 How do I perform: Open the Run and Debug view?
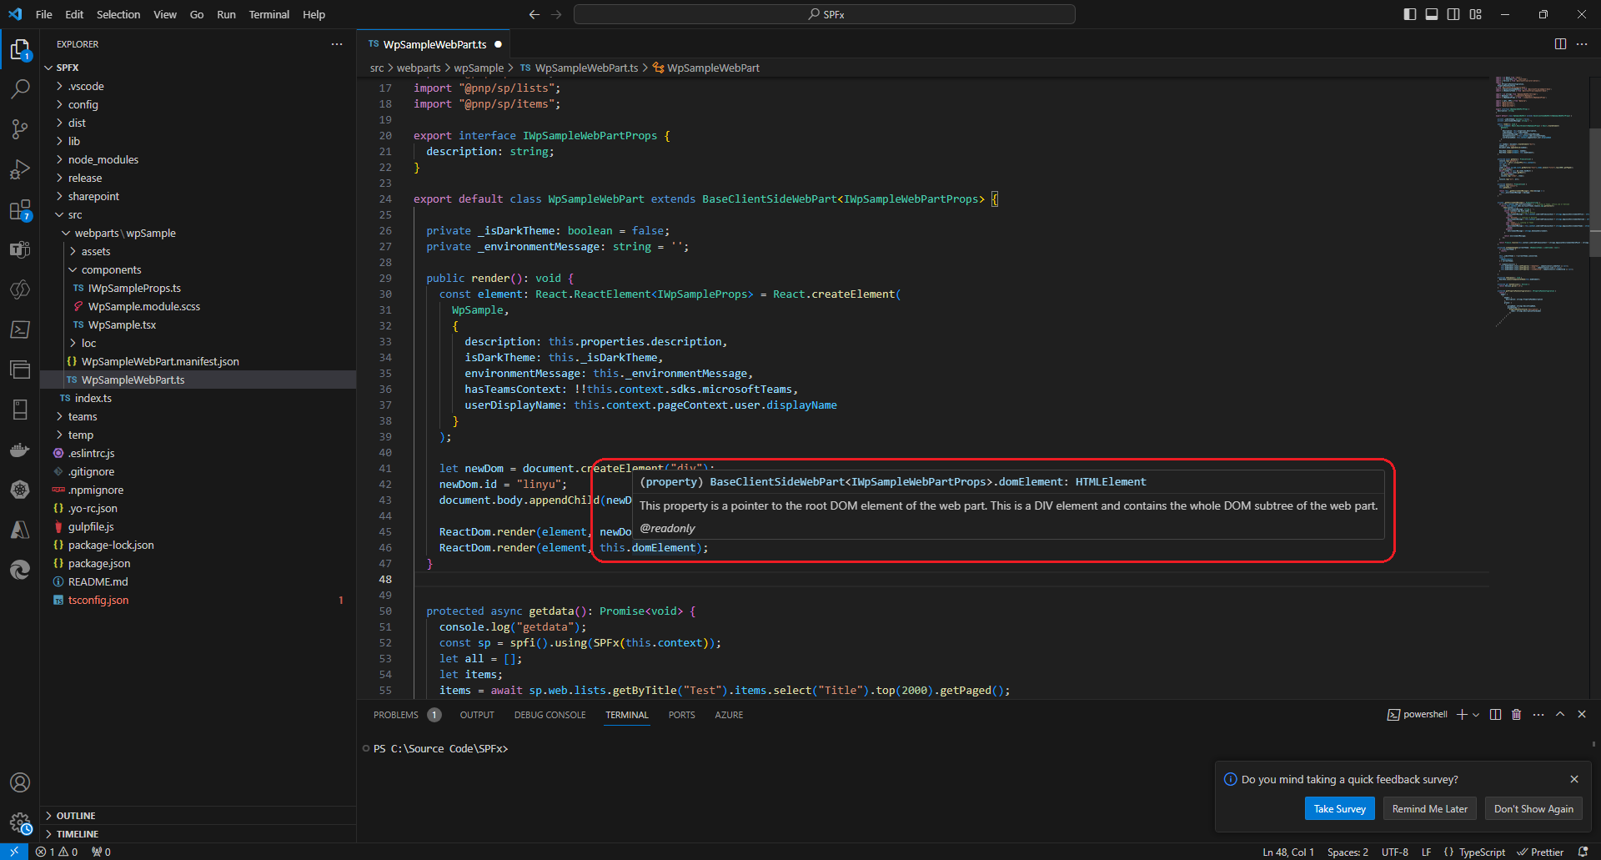(x=20, y=168)
